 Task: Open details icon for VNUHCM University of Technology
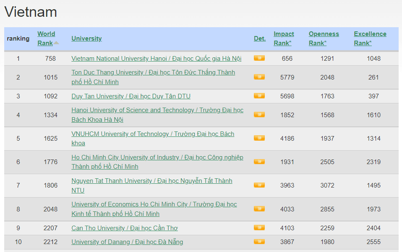pyautogui.click(x=259, y=138)
